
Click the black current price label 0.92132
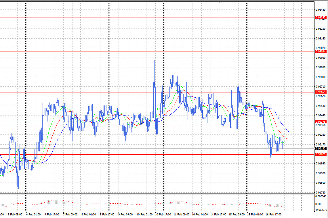click(x=321, y=148)
